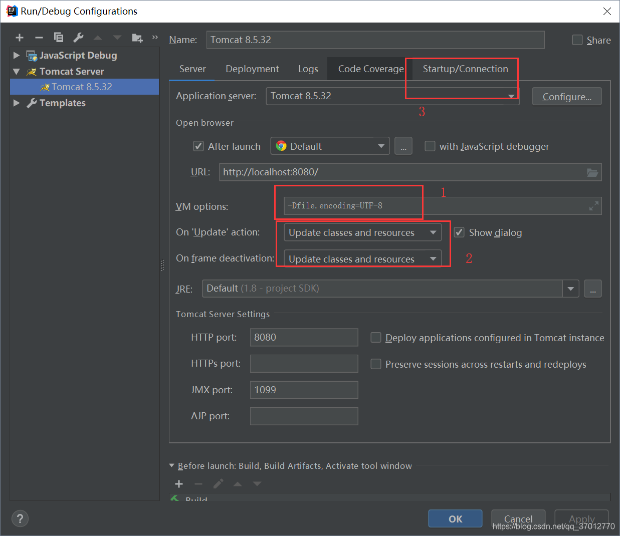Uncheck After launch checkbox

(x=198, y=146)
